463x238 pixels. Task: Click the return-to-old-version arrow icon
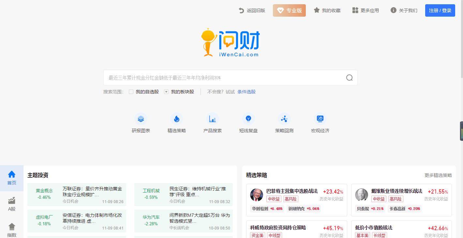pos(241,10)
